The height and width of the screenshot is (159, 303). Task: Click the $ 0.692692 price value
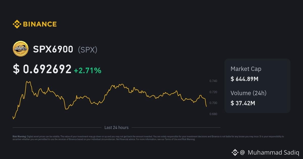pos(42,69)
